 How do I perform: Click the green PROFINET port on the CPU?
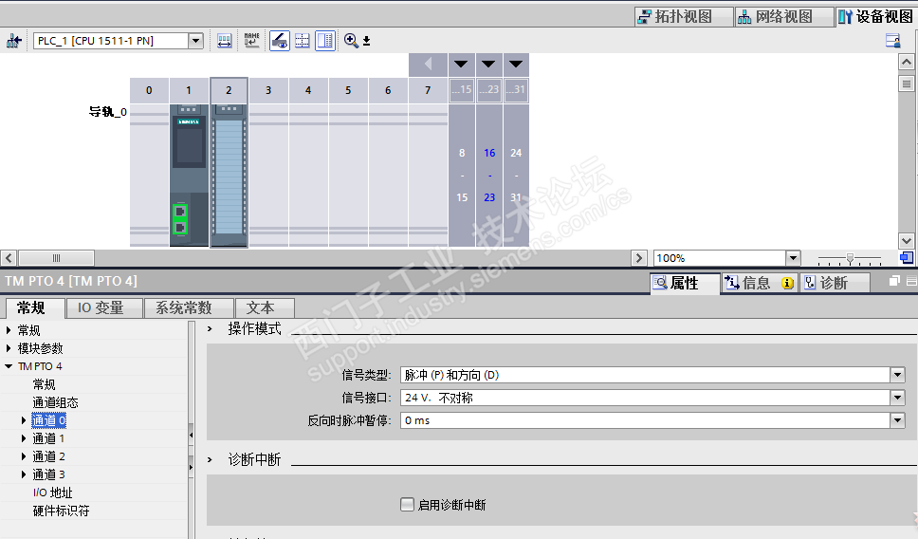(x=180, y=219)
